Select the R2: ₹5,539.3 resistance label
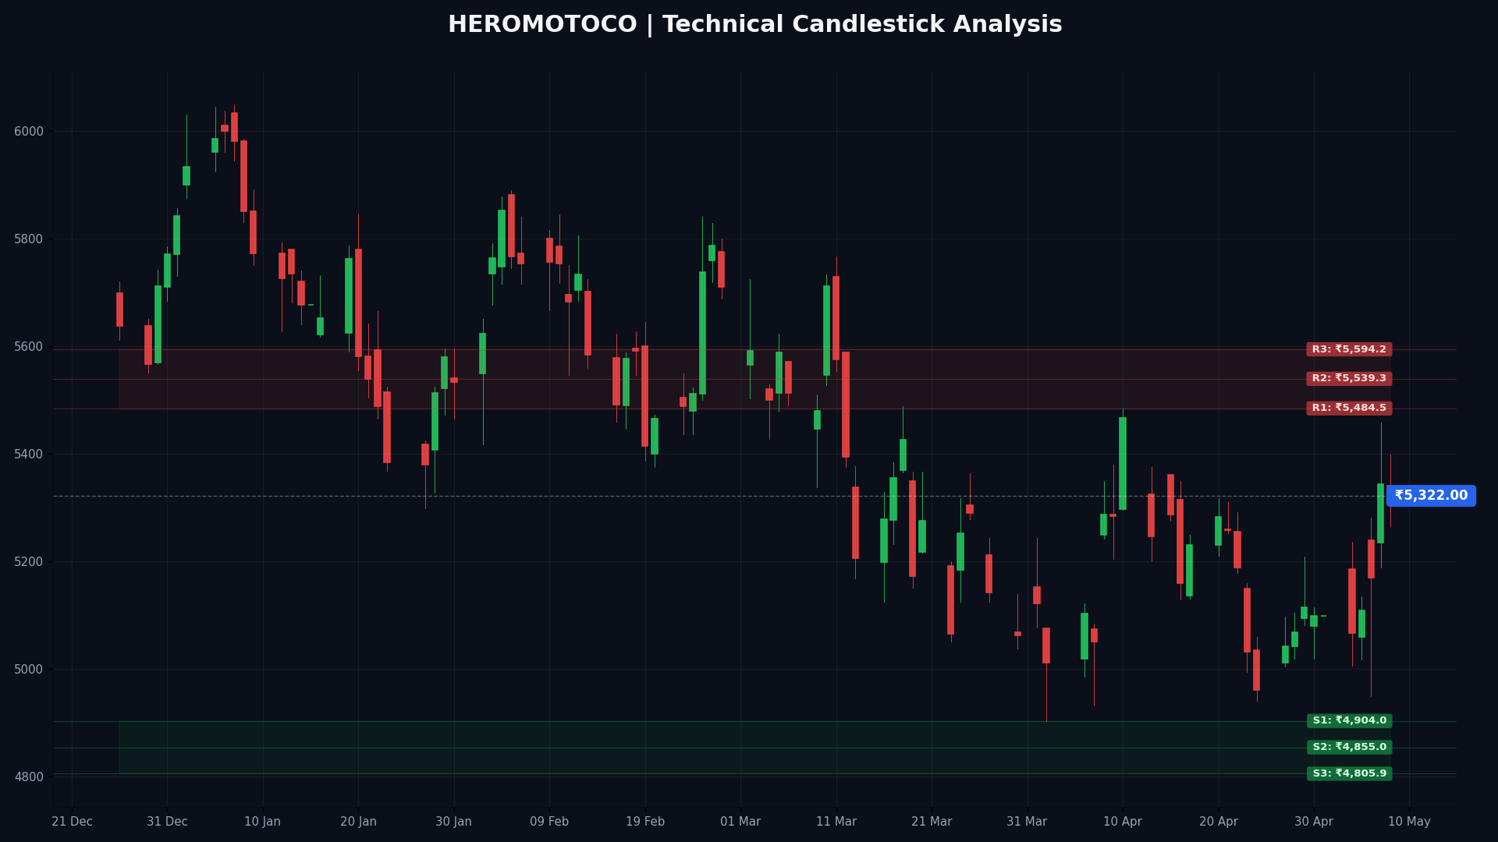The image size is (1498, 842). (1349, 379)
